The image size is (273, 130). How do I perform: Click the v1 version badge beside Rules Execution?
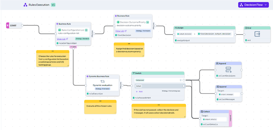(53, 5)
